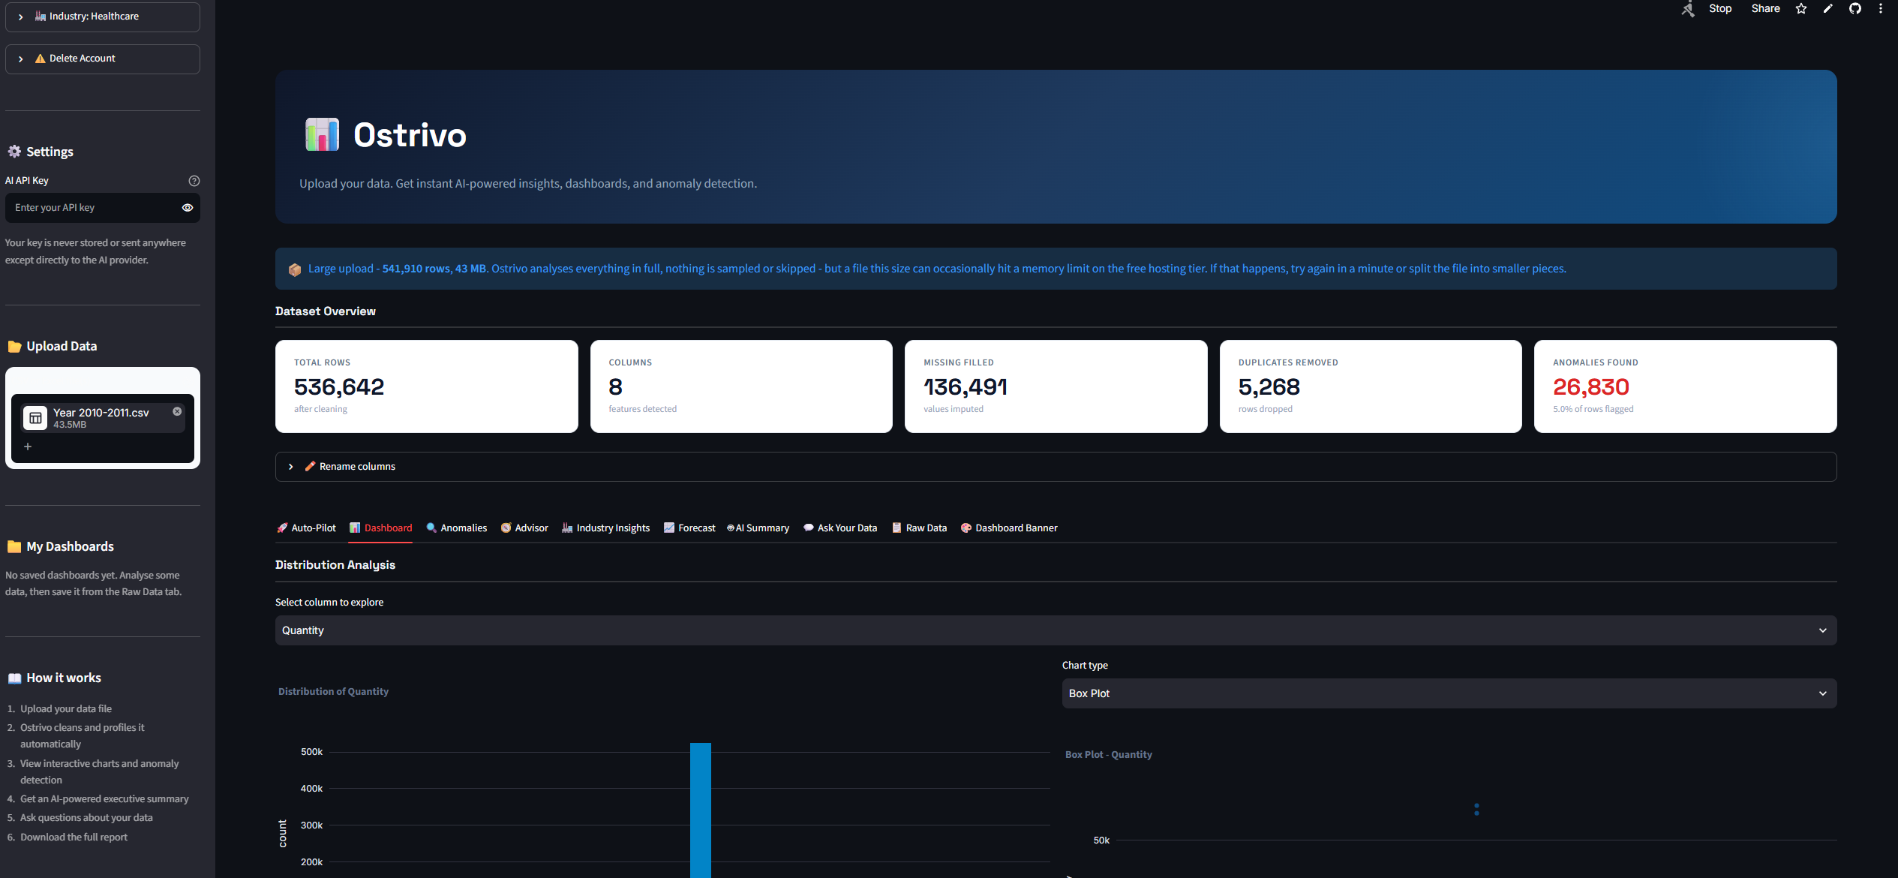Switch to the AI Summary tab
Image resolution: width=1898 pixels, height=878 pixels.
point(758,528)
